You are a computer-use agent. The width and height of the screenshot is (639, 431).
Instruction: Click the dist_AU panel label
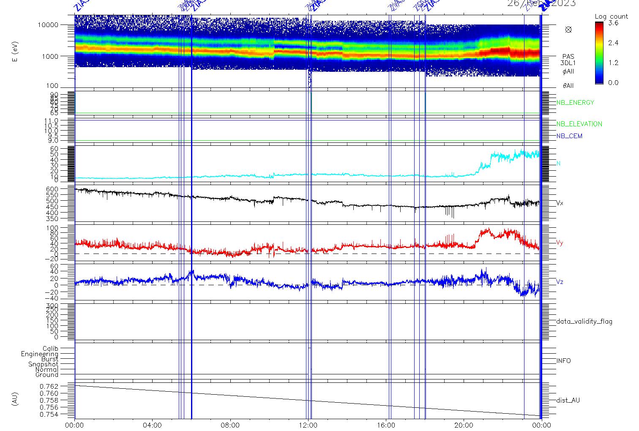(568, 400)
